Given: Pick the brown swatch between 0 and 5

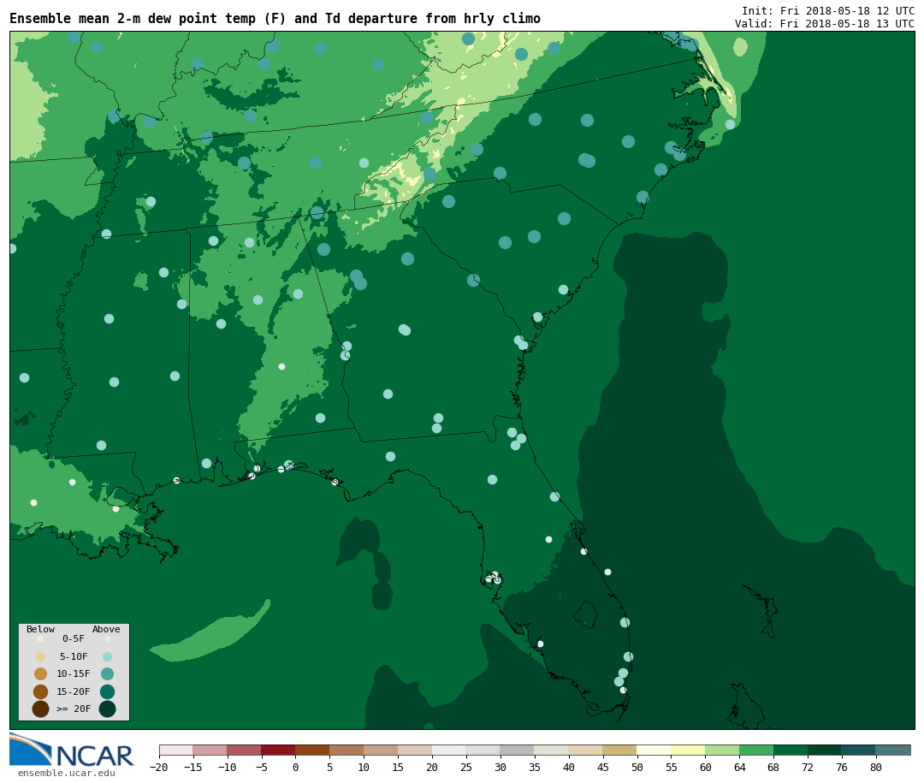Looking at the screenshot, I should [312, 750].
